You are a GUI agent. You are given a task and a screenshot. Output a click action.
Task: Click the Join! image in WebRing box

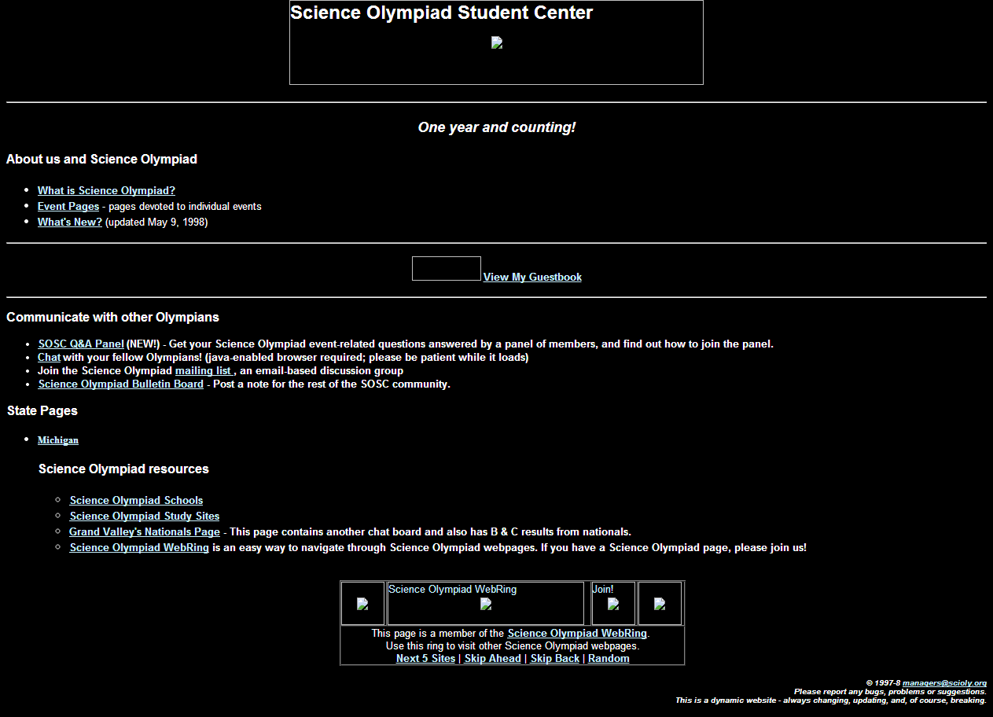pyautogui.click(x=613, y=604)
